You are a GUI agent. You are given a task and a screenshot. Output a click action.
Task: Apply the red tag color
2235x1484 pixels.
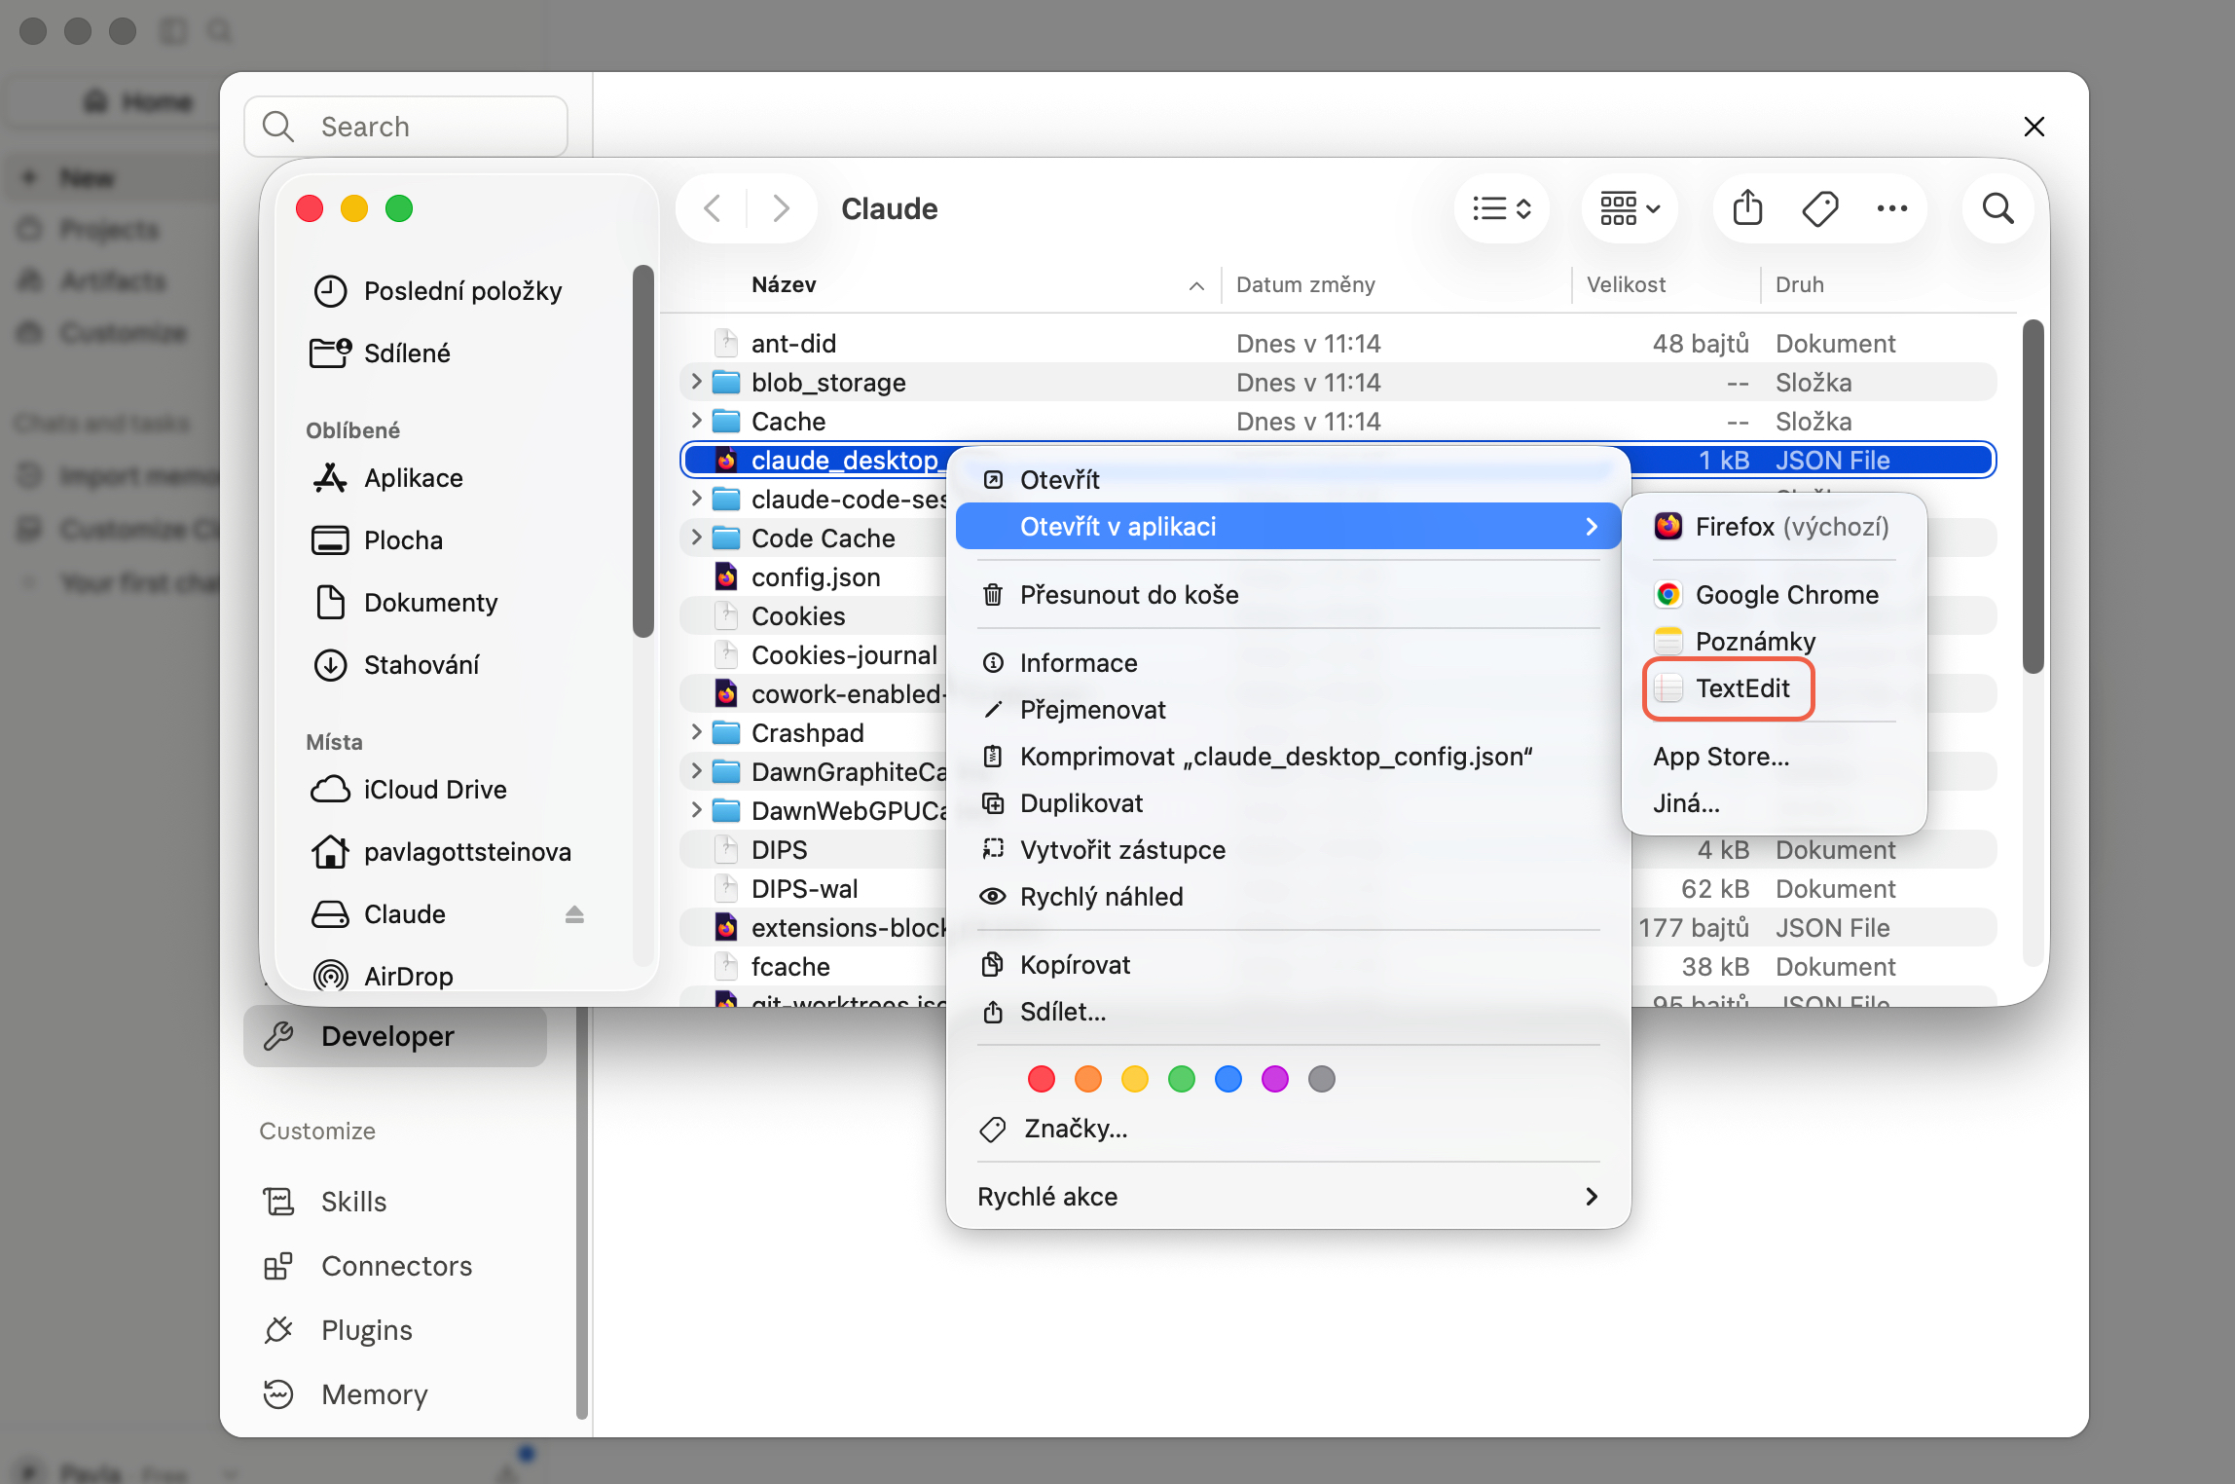click(x=1042, y=1079)
